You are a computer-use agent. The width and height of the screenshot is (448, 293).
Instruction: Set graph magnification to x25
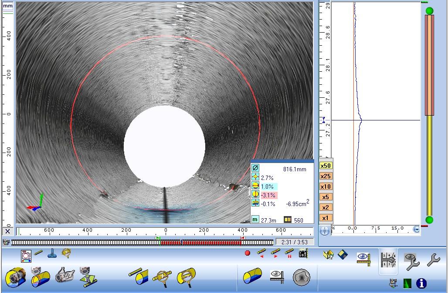pyautogui.click(x=326, y=176)
